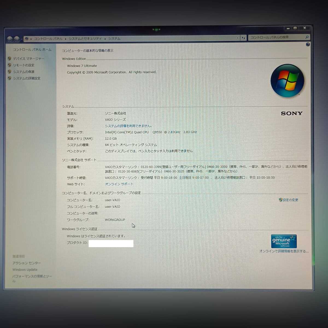Navigate to システムとセキュリティ breadcrumb
This screenshot has width=328, height=328.
pos(85,39)
